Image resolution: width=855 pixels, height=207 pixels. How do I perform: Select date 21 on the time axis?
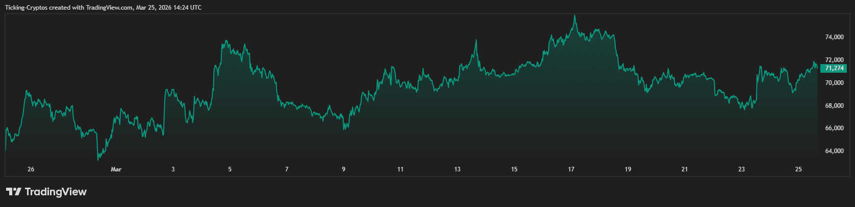coord(685,169)
